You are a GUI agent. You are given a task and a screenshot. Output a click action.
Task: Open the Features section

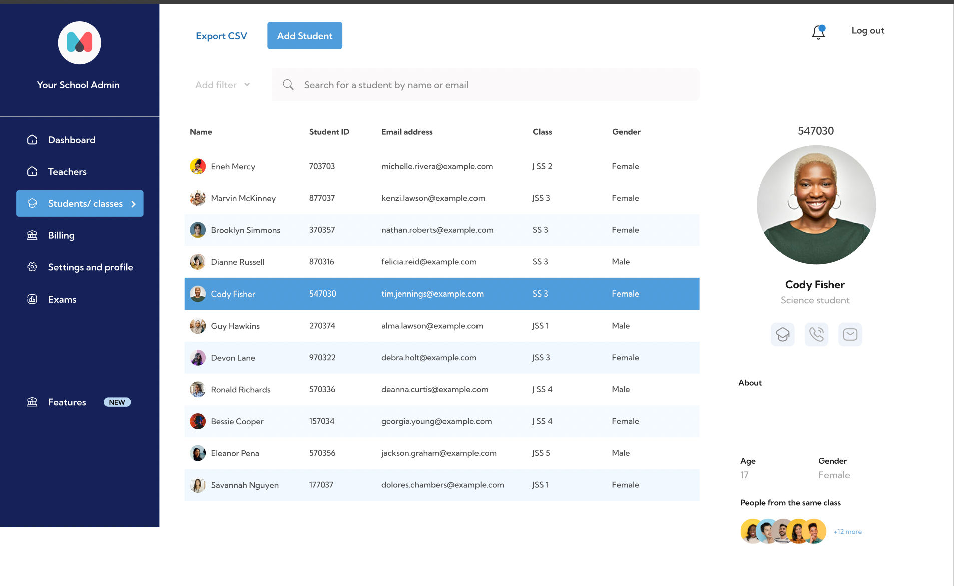point(67,402)
